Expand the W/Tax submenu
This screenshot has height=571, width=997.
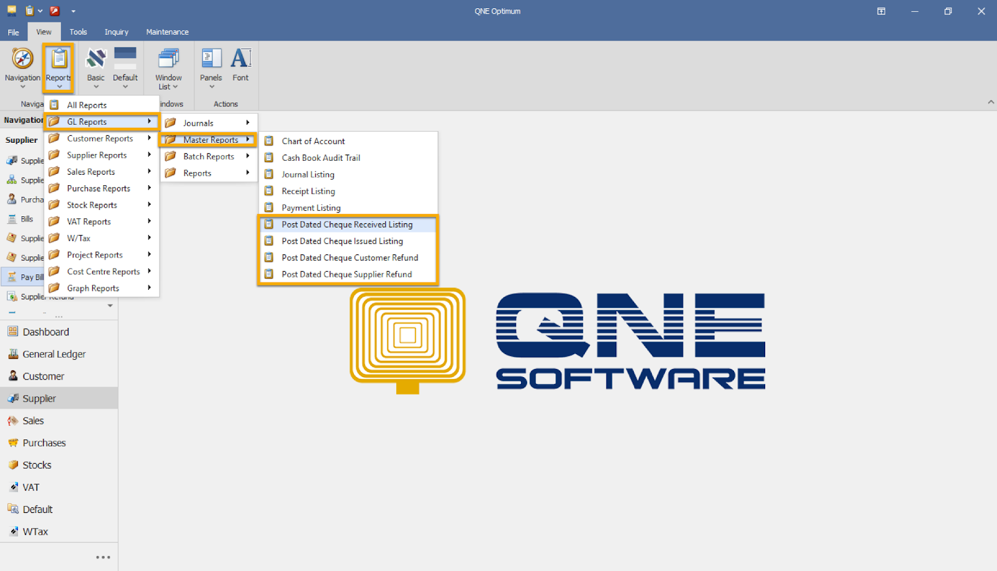102,238
